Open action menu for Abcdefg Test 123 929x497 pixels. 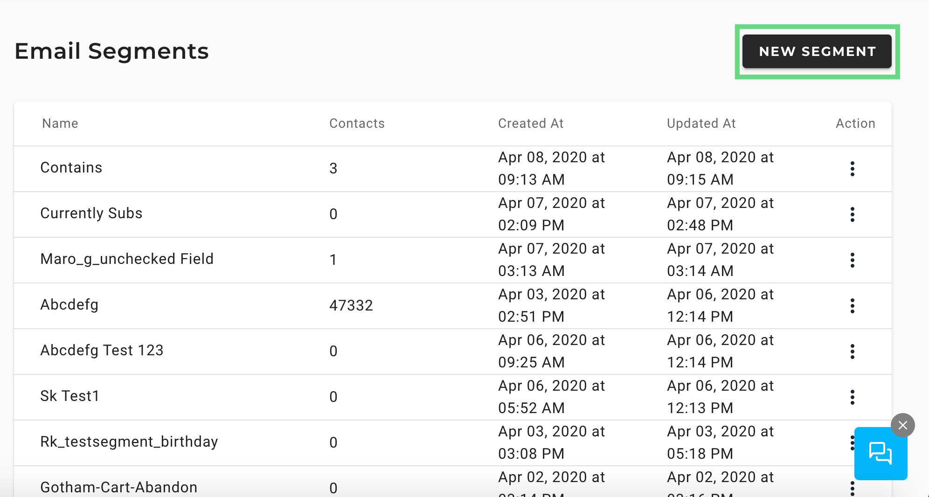tap(852, 352)
